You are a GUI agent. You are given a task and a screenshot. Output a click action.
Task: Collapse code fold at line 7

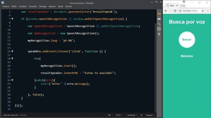pos(12,19)
